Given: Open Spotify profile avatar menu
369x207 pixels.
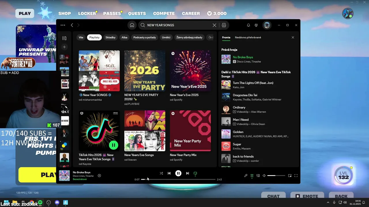Looking at the screenshot, I should [267, 25].
